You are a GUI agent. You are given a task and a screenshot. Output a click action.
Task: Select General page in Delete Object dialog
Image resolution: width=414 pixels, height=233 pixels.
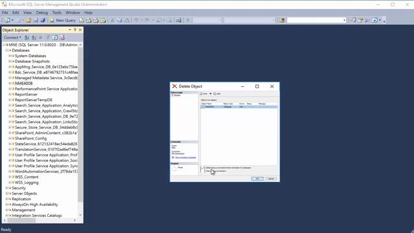[x=177, y=95]
